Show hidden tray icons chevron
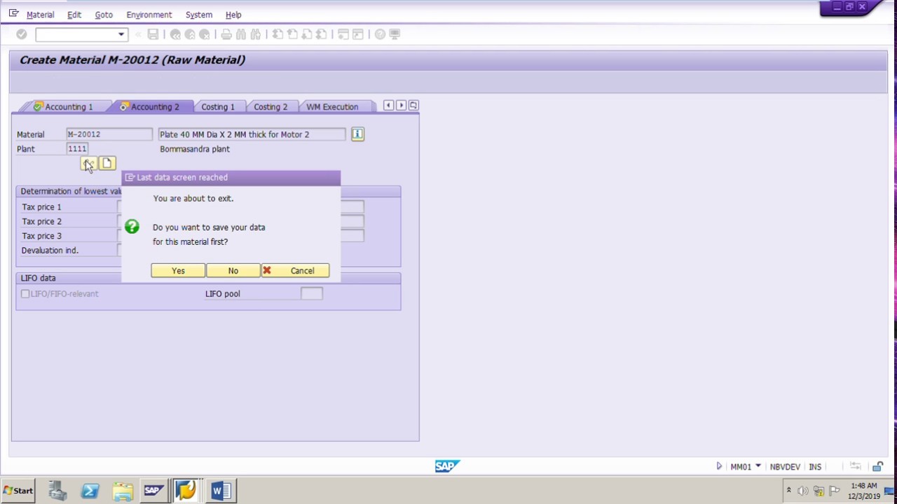897x504 pixels. [x=788, y=491]
